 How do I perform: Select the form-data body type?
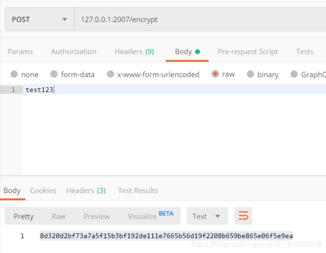(x=73, y=74)
